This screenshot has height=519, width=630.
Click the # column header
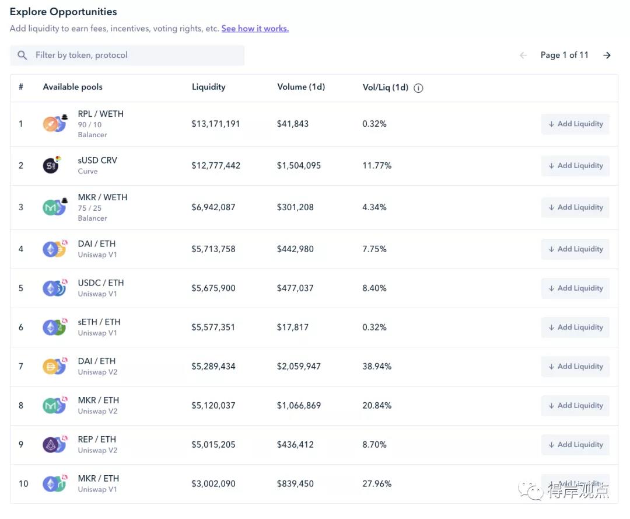(x=21, y=87)
